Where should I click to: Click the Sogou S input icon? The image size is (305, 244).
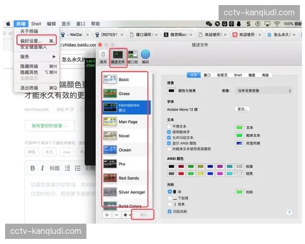249,24
